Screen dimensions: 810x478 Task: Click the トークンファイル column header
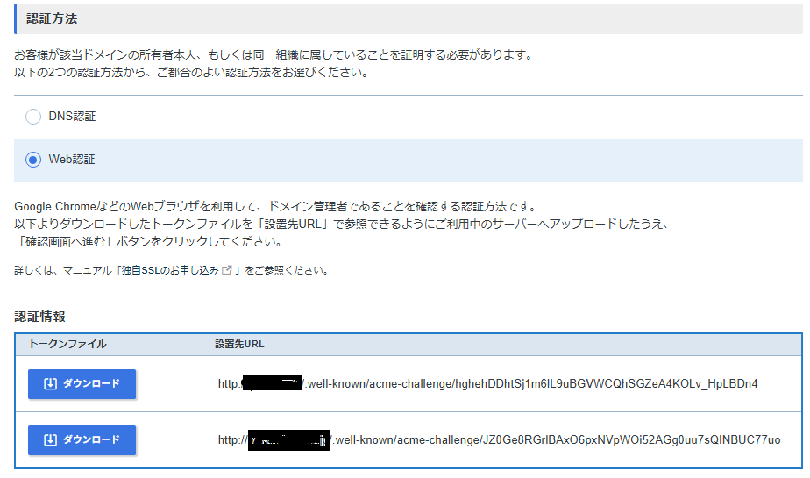(67, 344)
